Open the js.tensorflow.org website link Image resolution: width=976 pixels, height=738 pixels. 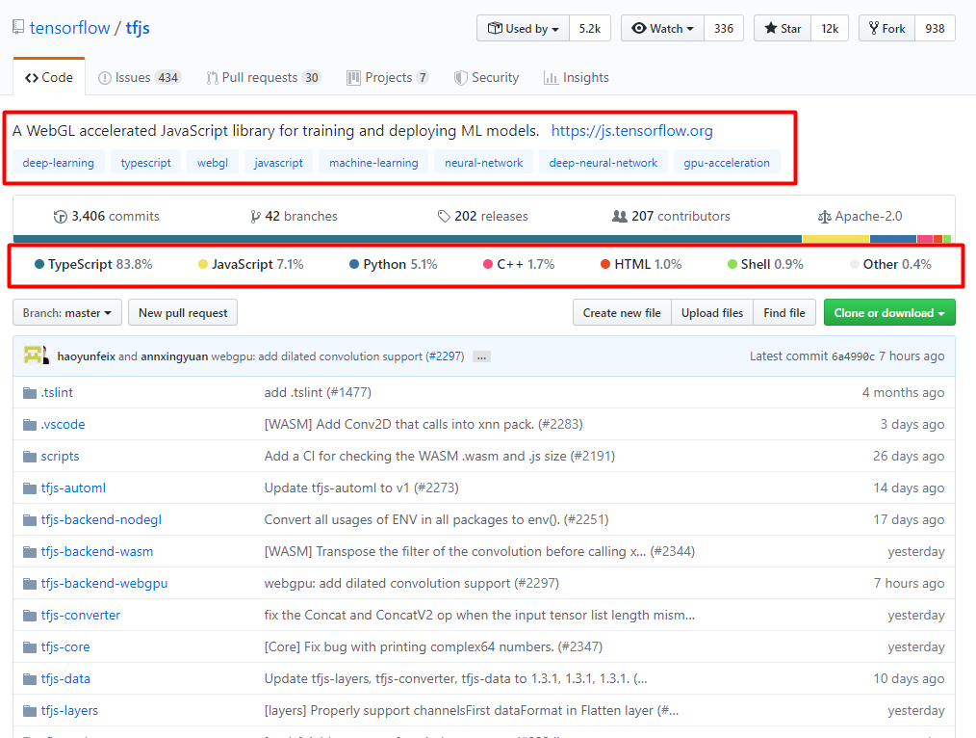[631, 131]
